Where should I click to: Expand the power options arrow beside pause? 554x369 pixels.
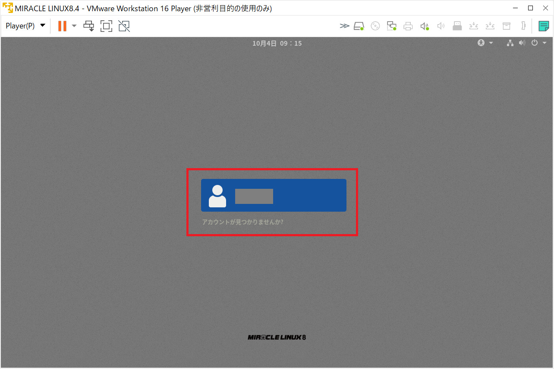(x=74, y=26)
